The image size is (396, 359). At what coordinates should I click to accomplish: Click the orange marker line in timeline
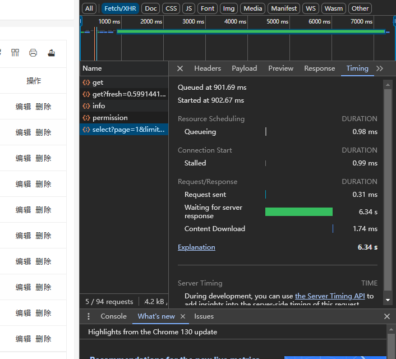pyautogui.click(x=94, y=43)
